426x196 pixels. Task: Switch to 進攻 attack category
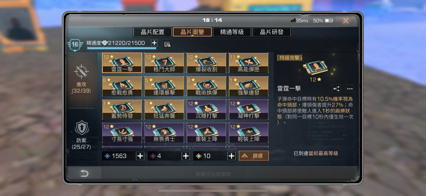pyautogui.click(x=81, y=79)
